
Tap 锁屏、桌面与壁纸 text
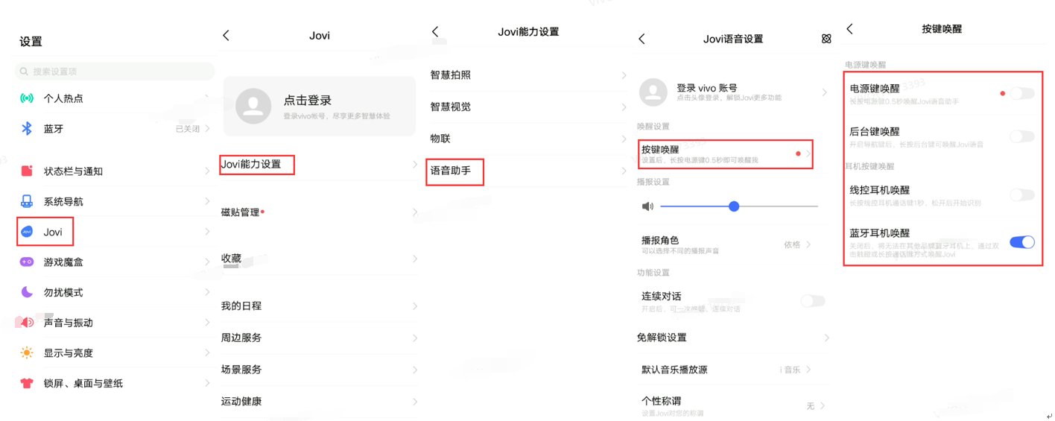[83, 384]
